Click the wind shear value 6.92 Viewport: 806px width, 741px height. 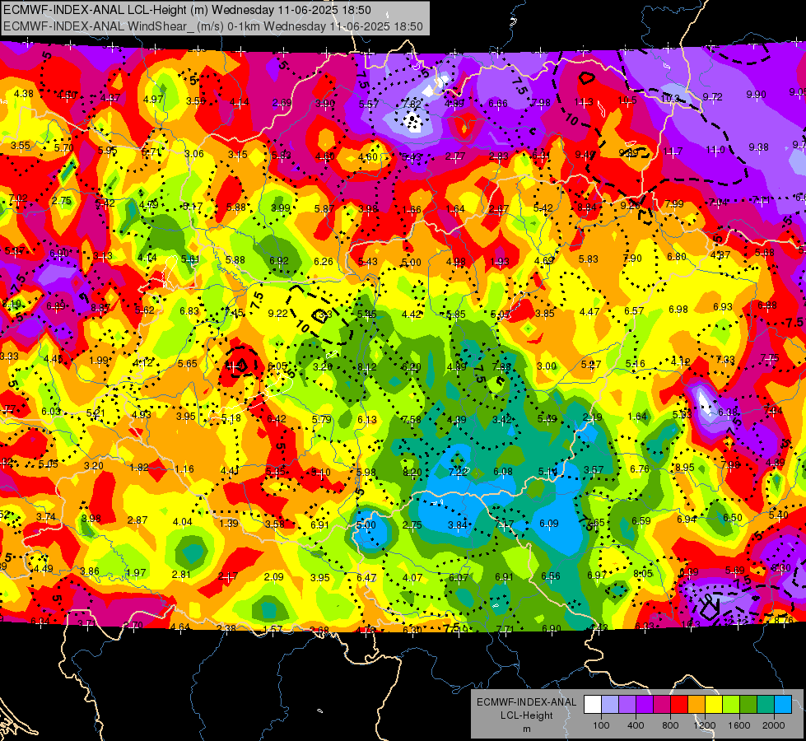tap(279, 261)
